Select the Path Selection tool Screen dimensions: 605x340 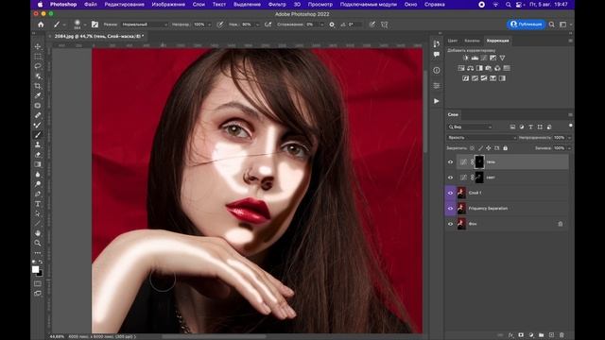(x=38, y=213)
